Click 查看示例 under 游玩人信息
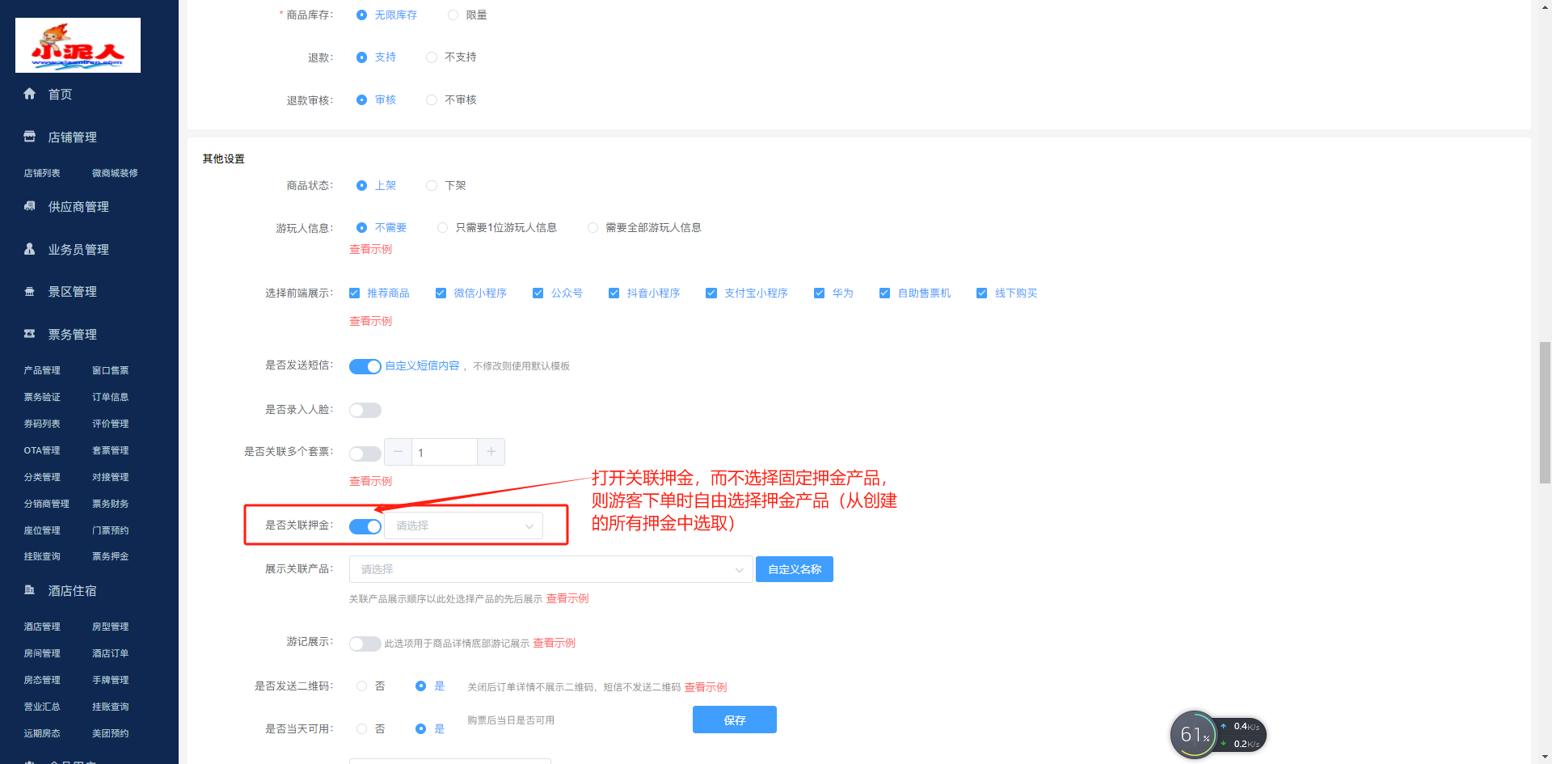Screen dimensions: 1552x764 370,249
